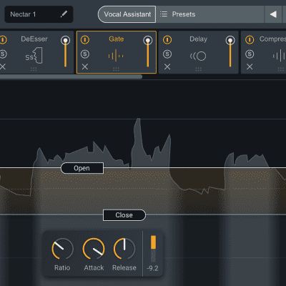Go to previous preset arrow

click(273, 14)
